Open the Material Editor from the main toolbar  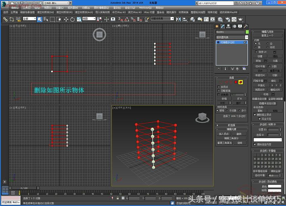(x=220, y=19)
